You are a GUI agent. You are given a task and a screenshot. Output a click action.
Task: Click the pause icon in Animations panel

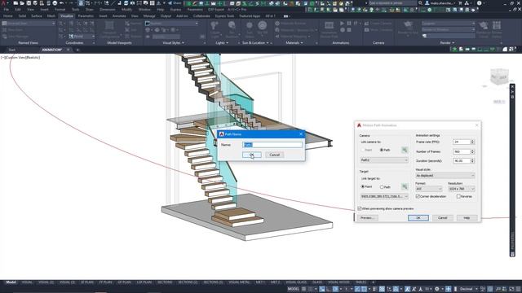[x=349, y=24]
